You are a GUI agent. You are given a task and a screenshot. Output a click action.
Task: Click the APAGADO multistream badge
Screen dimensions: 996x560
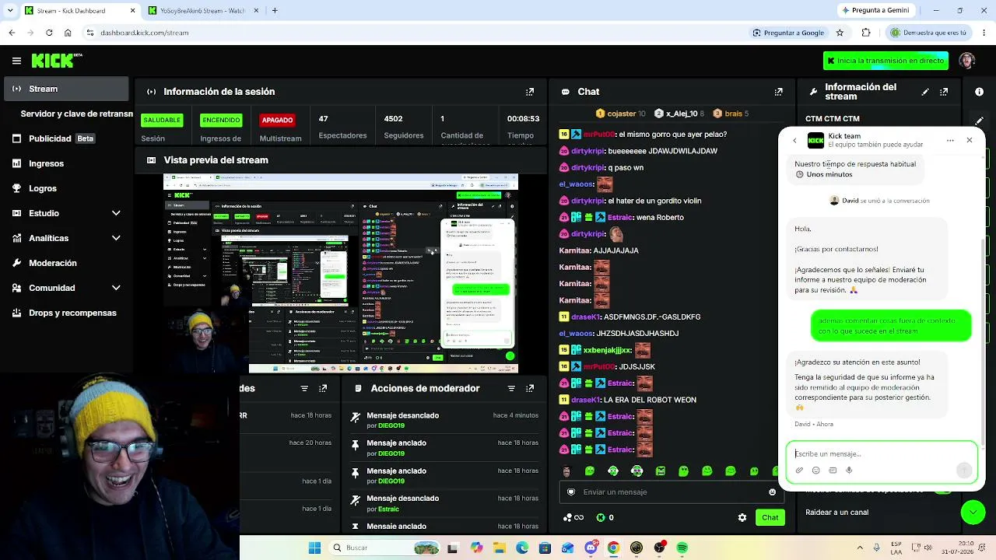click(277, 120)
